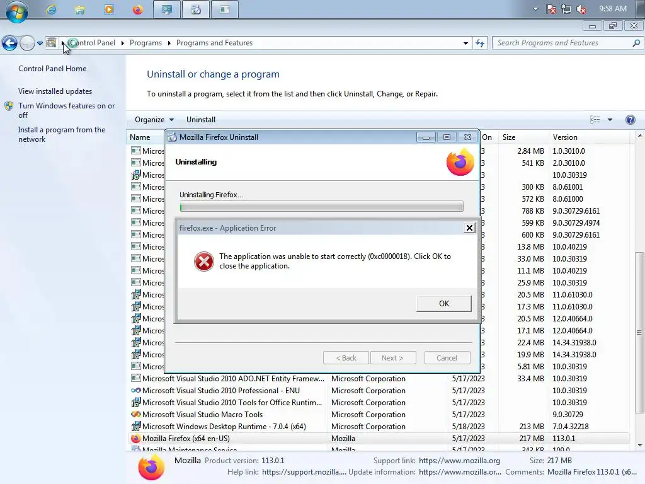This screenshot has height=484, width=645.
Task: Switch to the first running taskbar window
Action: (x=166, y=9)
